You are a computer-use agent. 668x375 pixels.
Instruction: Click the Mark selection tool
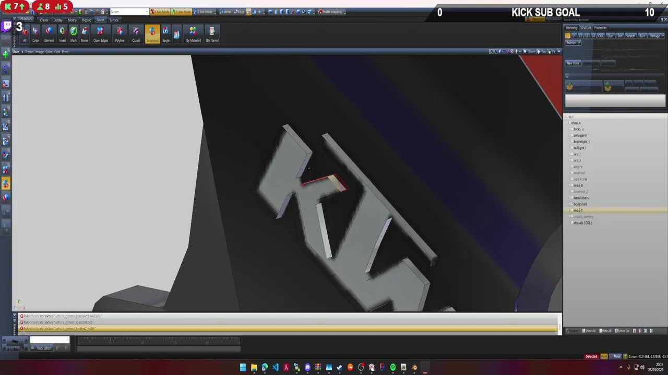click(x=74, y=34)
